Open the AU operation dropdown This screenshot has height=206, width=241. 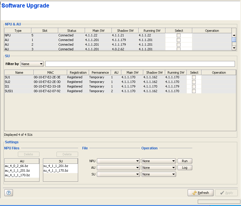click(x=159, y=168)
